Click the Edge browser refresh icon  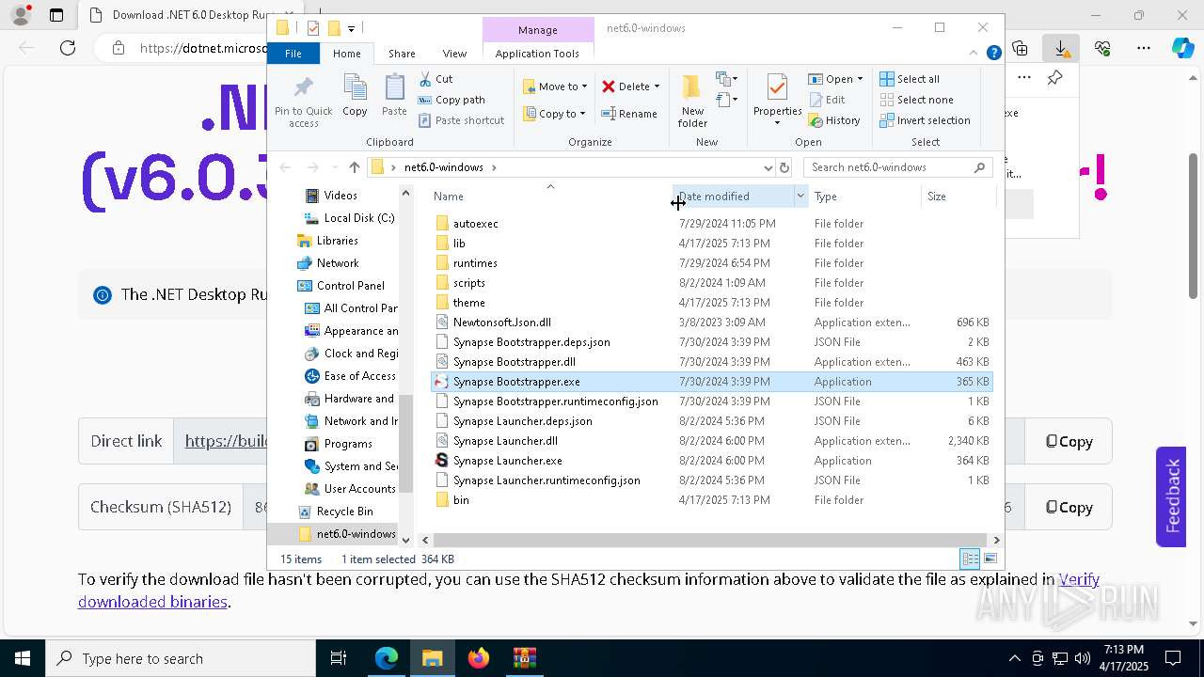pos(68,48)
